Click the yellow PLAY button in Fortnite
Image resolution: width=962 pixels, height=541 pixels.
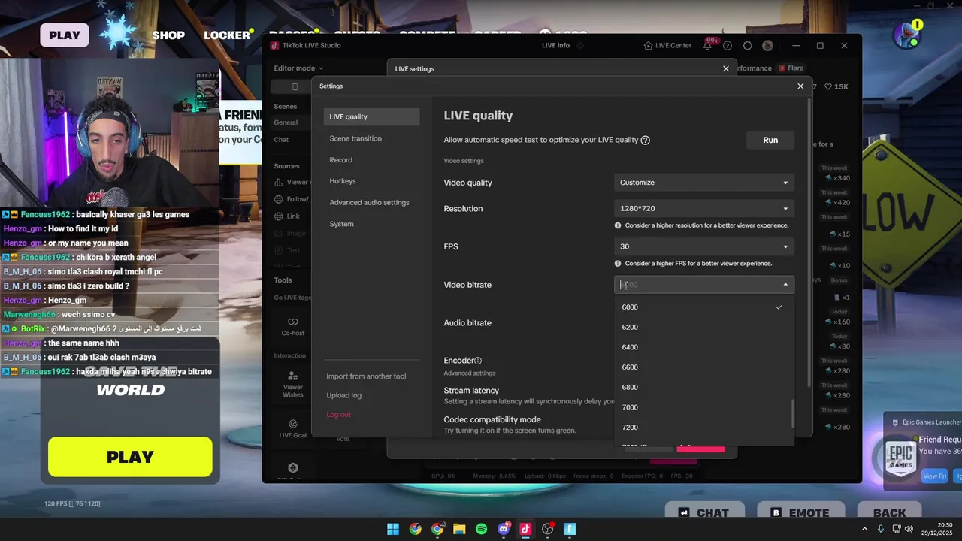point(130,457)
